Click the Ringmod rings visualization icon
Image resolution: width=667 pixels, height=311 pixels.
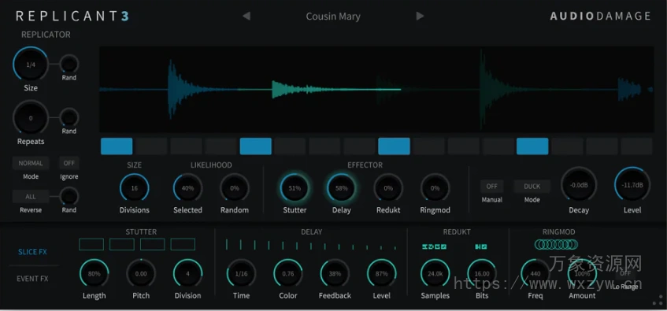(557, 244)
